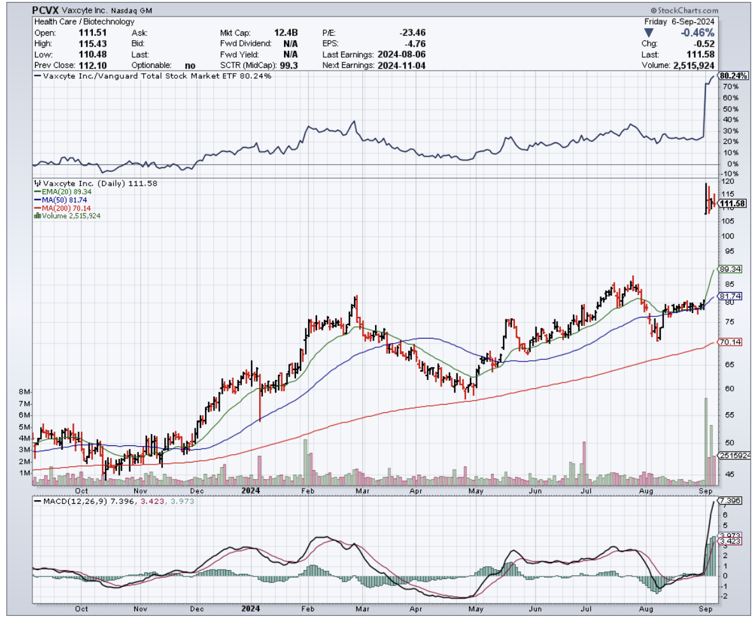
Task: Click the StockCharts.com copyright watermark
Action: point(684,11)
